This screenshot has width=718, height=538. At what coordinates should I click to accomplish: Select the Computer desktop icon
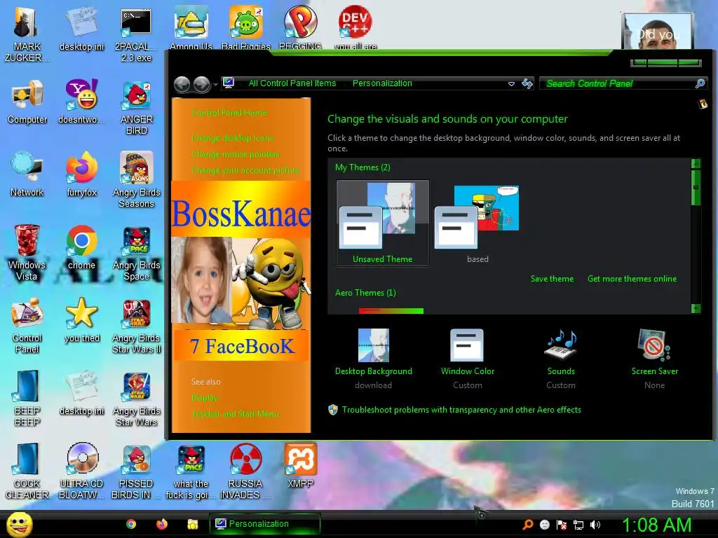(27, 102)
